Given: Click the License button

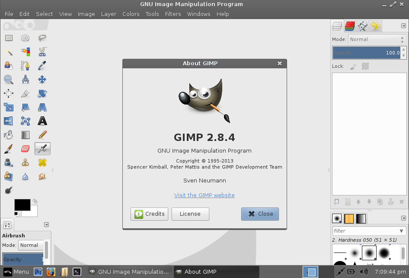Looking at the screenshot, I should coord(190,214).
